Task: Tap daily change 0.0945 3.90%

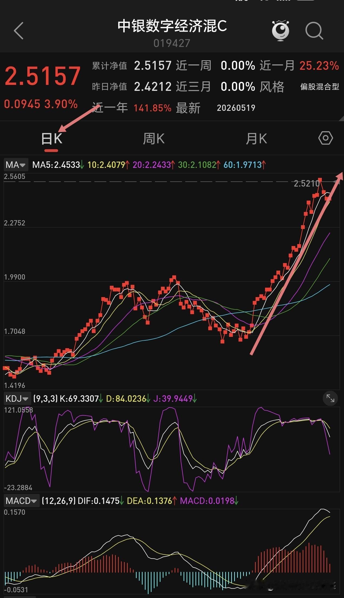Action: click(x=41, y=104)
